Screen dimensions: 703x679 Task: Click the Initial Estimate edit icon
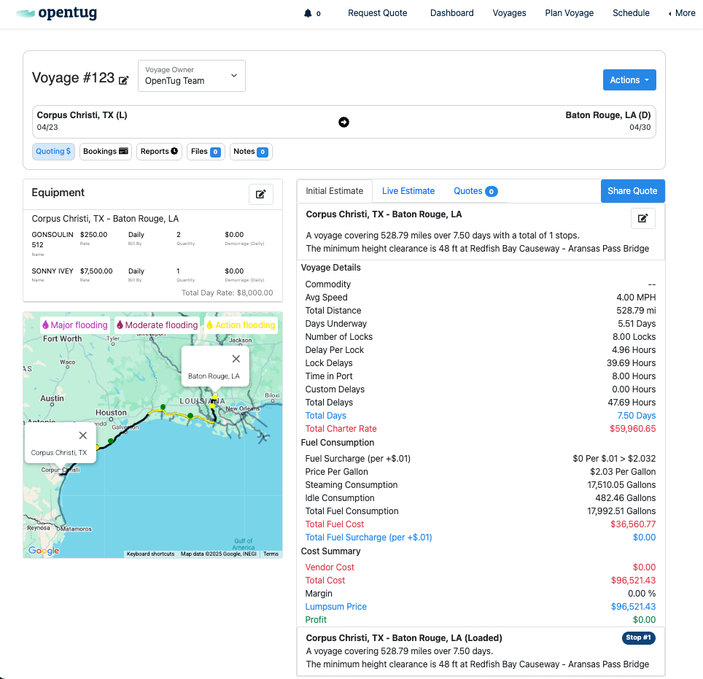642,218
